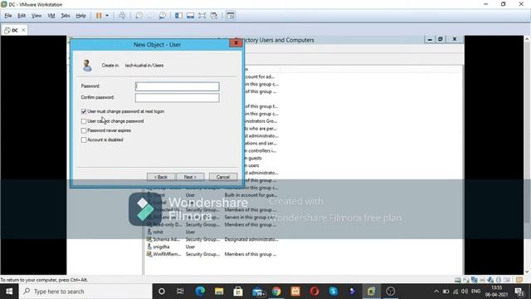This screenshot has height=299, width=531.
Task: Cancel the New Object - User dialog
Action: click(x=223, y=177)
